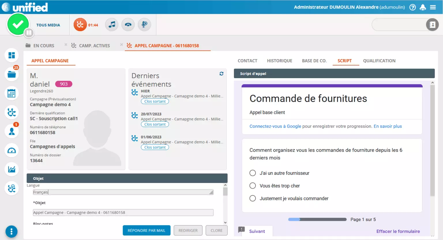Click the 01/06/2023 event call icon
Image resolution: width=443 pixels, height=240 pixels.
point(135,138)
